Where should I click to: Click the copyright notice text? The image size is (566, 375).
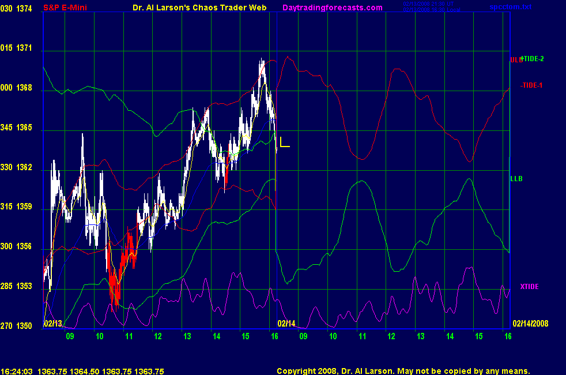(x=403, y=372)
